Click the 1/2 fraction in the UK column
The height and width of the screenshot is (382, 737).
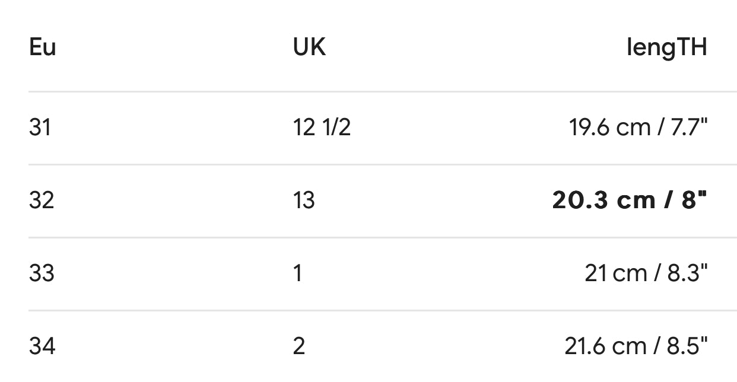pos(336,128)
